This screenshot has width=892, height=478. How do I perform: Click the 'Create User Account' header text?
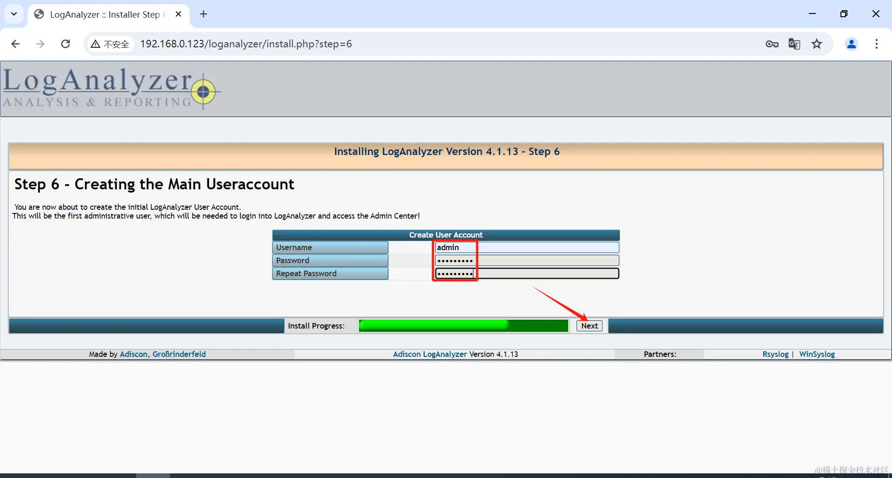446,235
